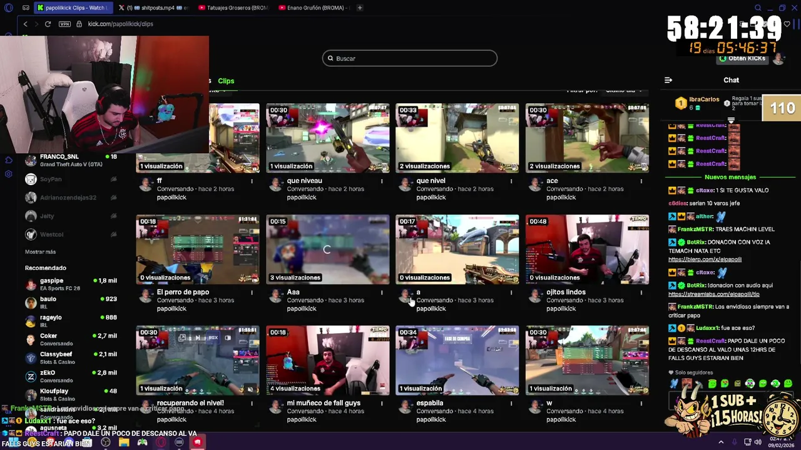Show hidden system tray icons chevron
The width and height of the screenshot is (801, 450).
[x=721, y=442]
